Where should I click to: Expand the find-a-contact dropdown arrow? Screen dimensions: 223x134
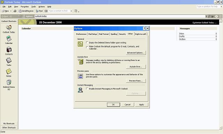[71, 11]
